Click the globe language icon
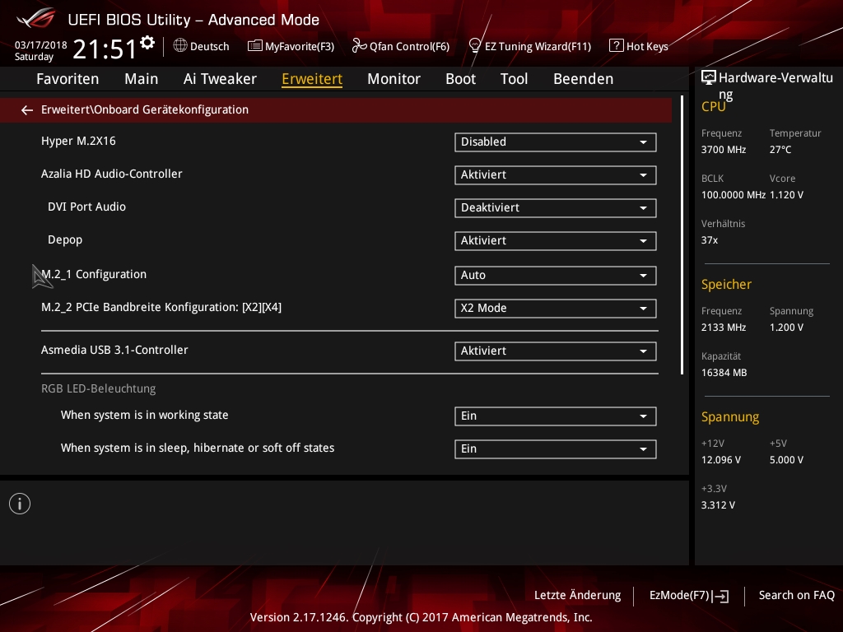Viewport: 843px width, 632px height. pyautogui.click(x=180, y=46)
